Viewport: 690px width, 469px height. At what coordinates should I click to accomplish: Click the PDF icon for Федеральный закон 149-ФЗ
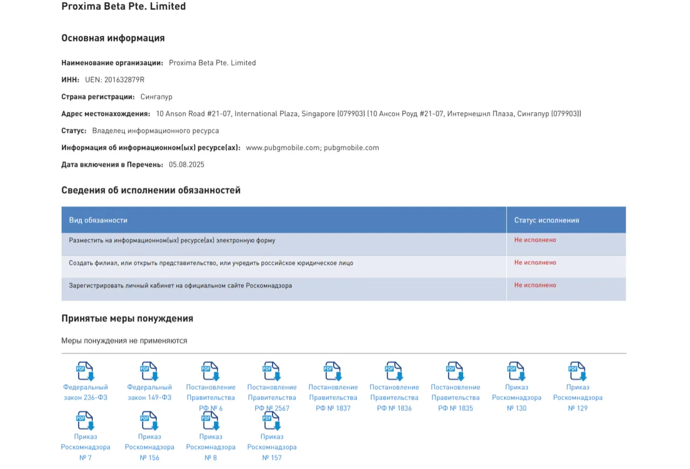(x=149, y=371)
